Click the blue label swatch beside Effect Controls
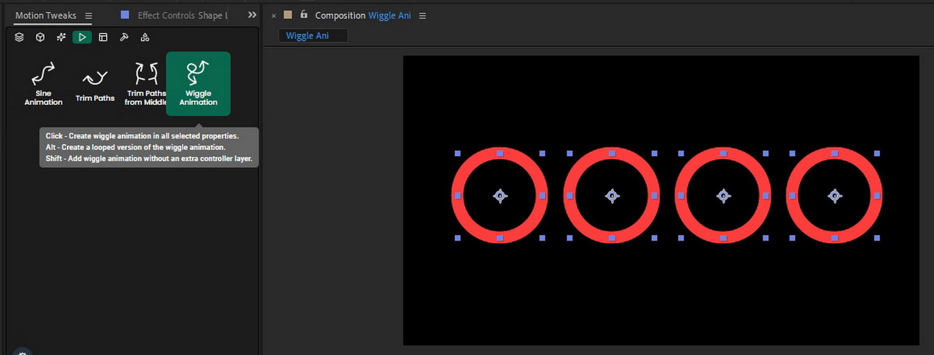 tap(125, 15)
